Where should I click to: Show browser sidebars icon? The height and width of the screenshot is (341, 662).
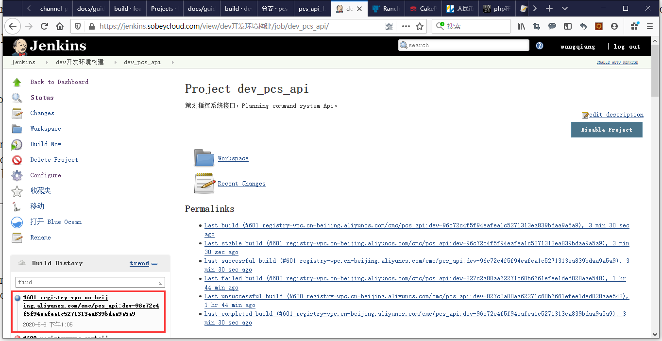[568, 26]
